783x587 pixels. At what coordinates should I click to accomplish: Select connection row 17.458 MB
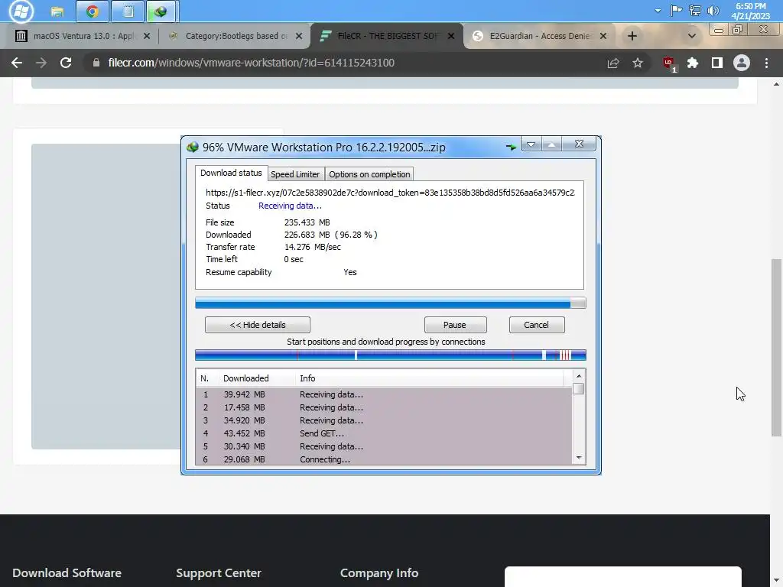pyautogui.click(x=384, y=407)
